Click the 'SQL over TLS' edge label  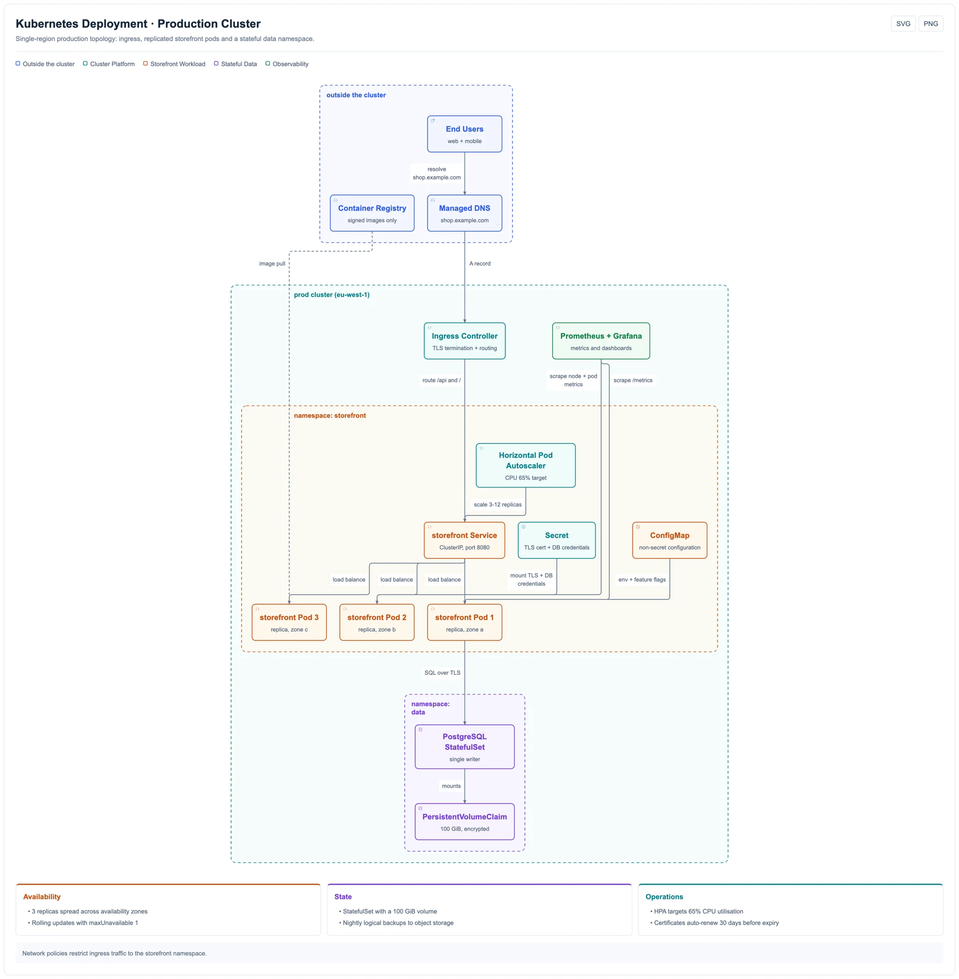tap(442, 673)
